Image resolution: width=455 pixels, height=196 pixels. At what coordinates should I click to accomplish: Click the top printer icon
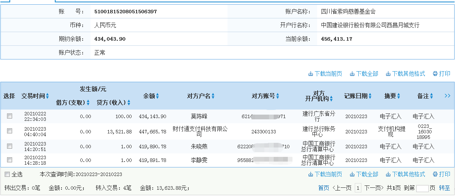(435, 74)
